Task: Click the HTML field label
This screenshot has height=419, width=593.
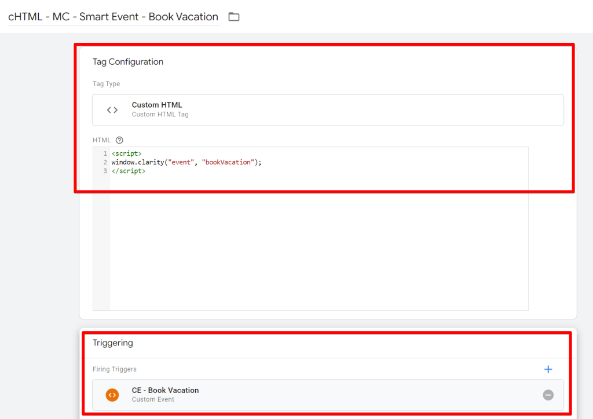Action: tap(102, 140)
